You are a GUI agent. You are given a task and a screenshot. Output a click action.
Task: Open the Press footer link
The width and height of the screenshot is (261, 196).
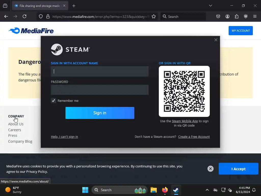13,136
